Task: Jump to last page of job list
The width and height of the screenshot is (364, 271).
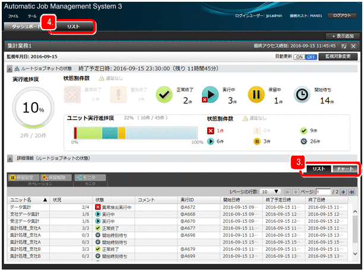Action: (352, 192)
